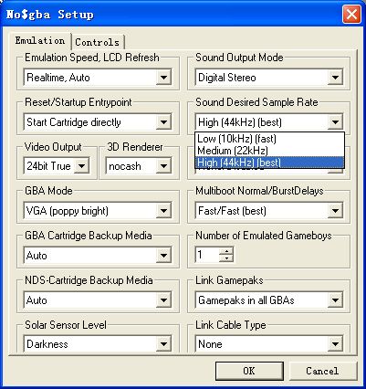Click the Start Cartridge directly value
Viewport: 366px width, 389px height.
click(x=74, y=122)
